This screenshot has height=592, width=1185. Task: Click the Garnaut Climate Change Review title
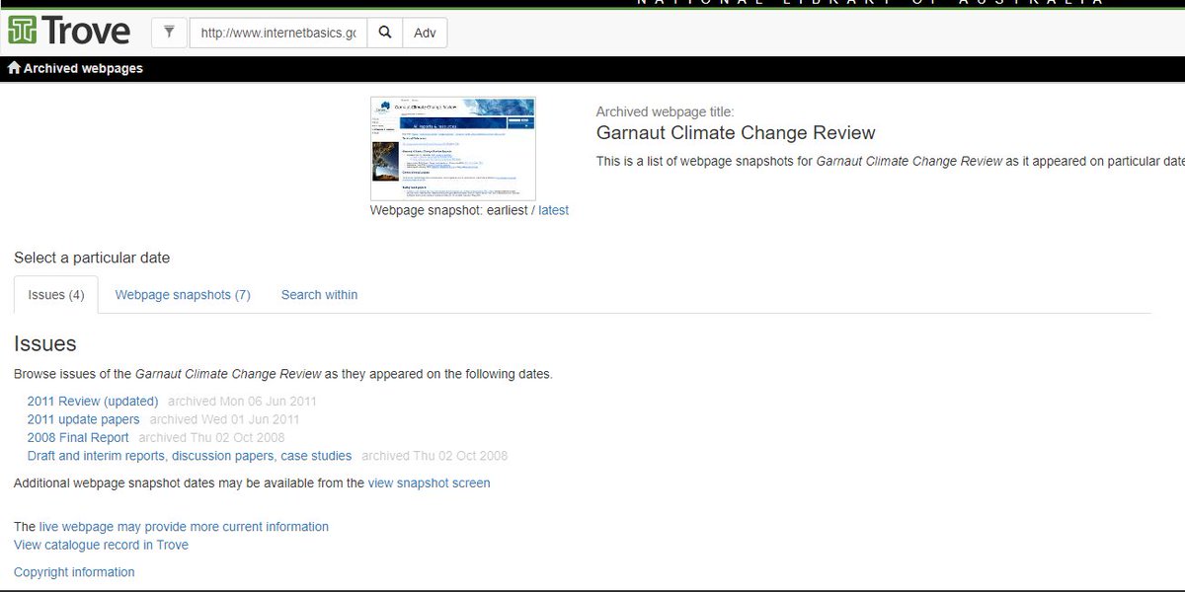pos(736,133)
